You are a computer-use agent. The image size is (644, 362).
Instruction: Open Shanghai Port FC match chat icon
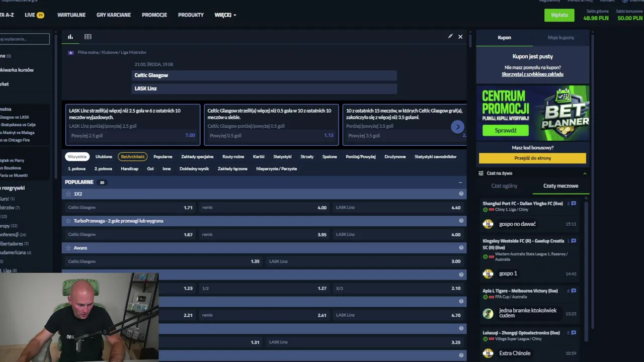click(x=573, y=204)
